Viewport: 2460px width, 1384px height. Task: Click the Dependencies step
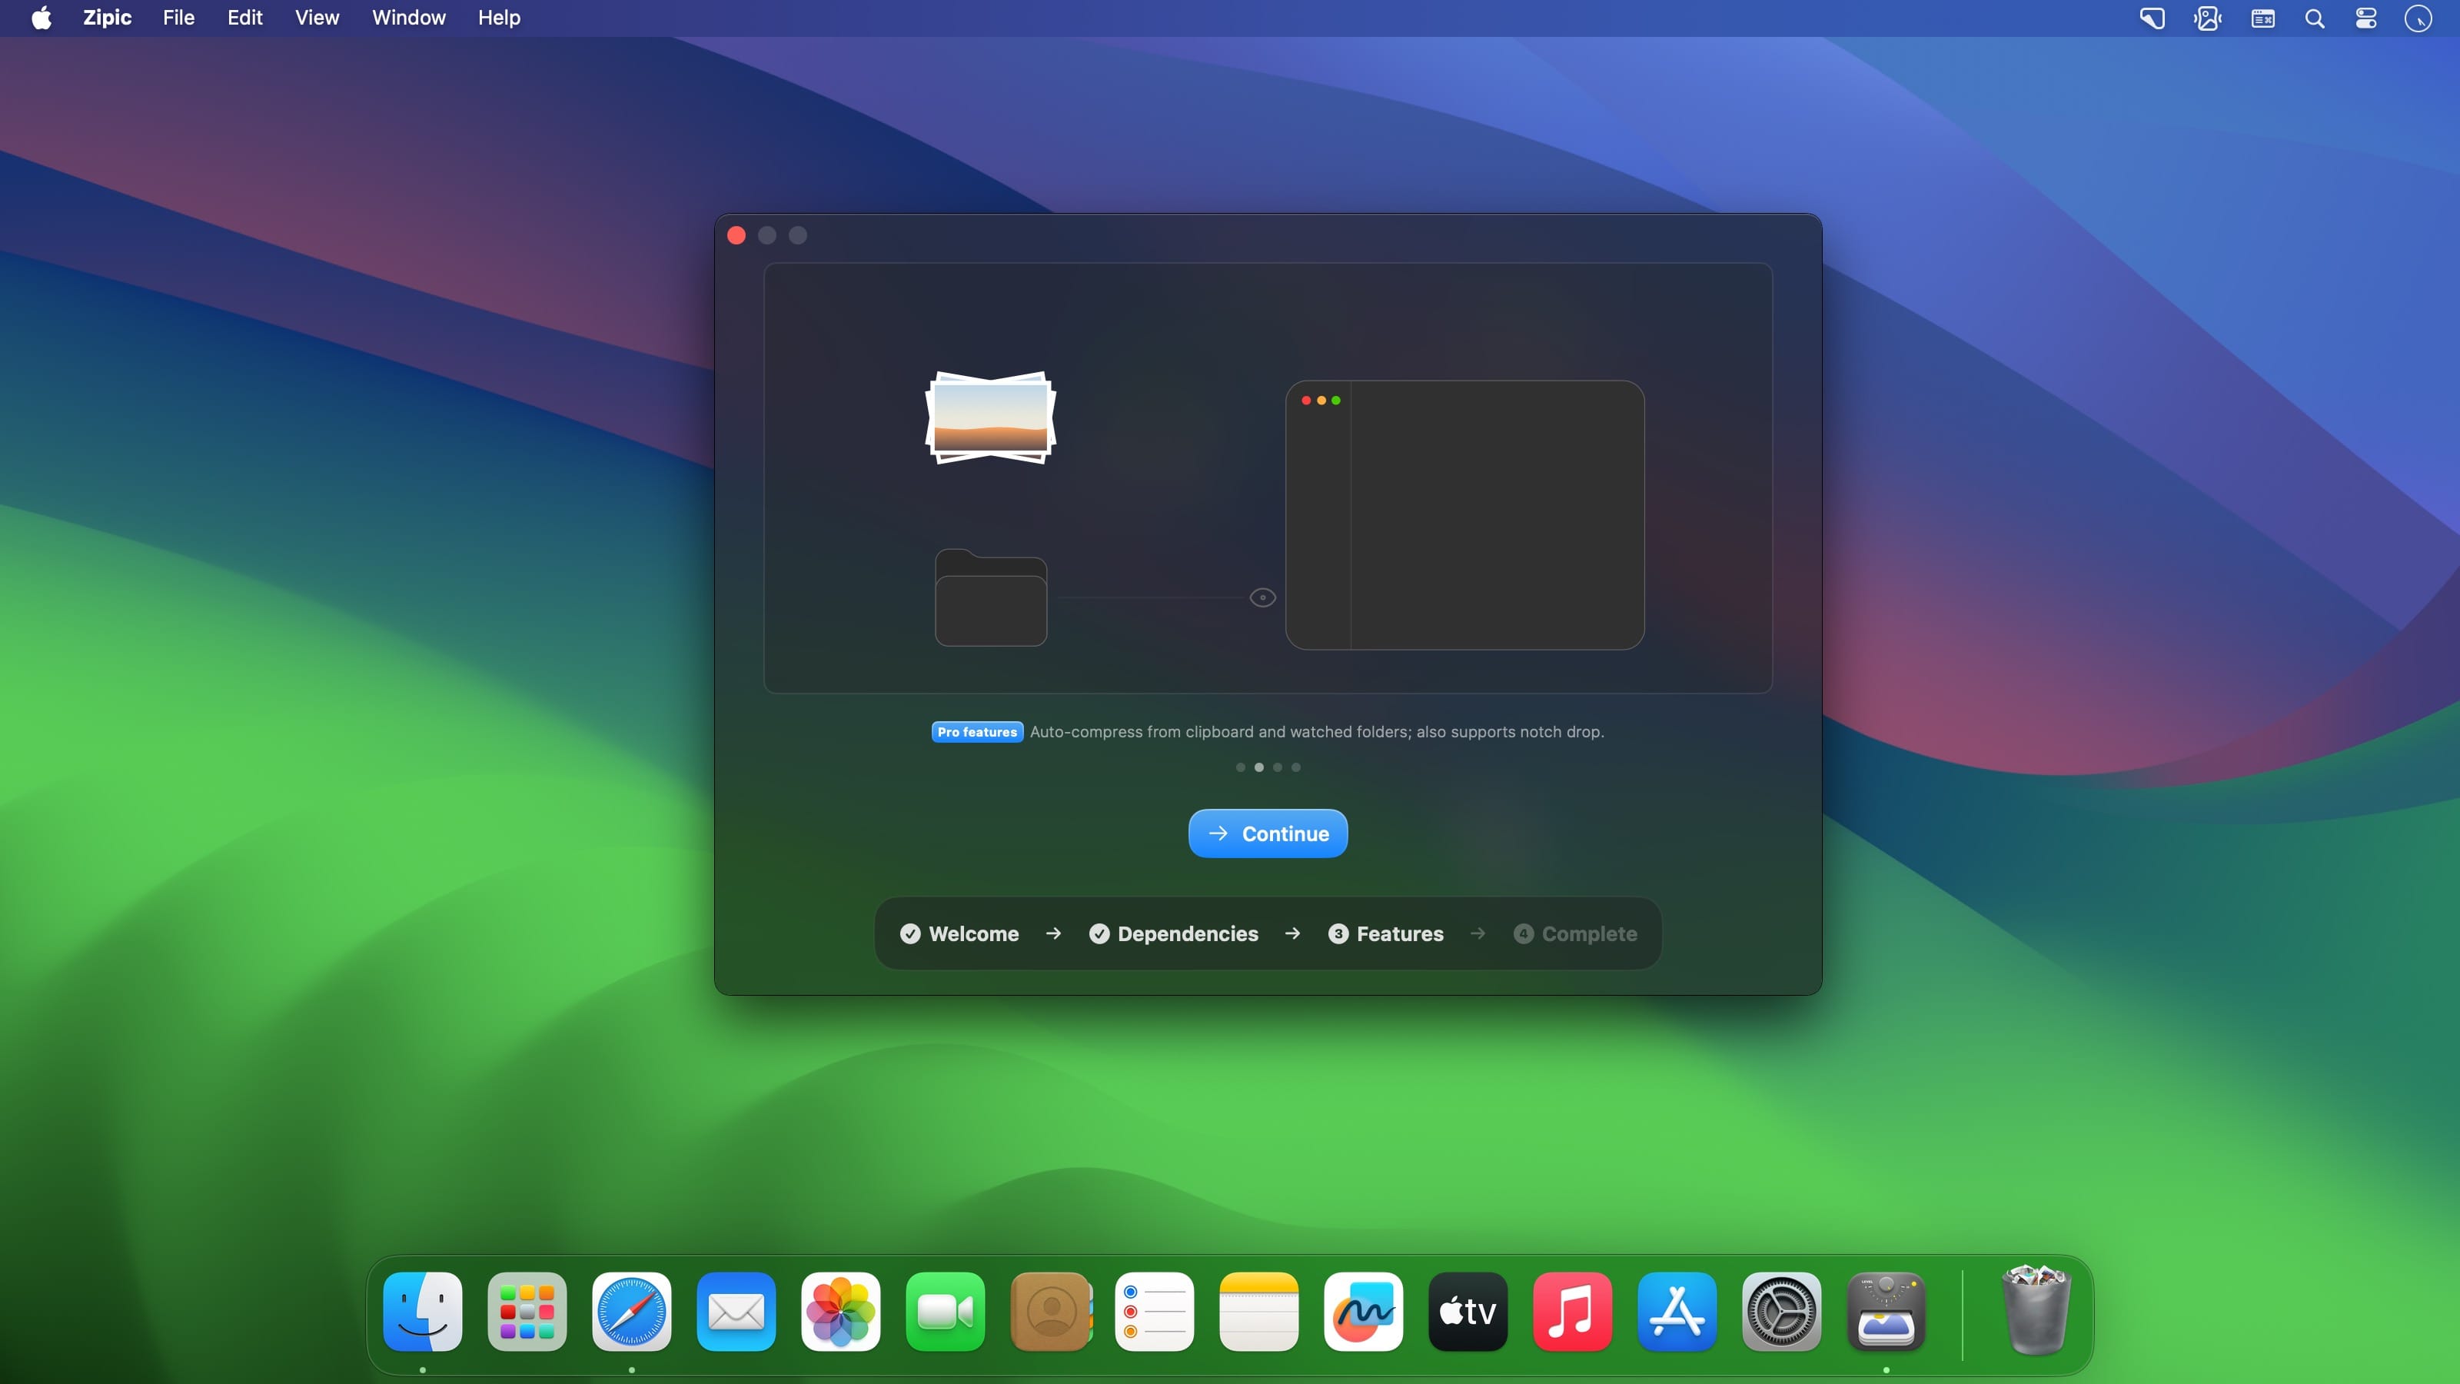(1174, 933)
